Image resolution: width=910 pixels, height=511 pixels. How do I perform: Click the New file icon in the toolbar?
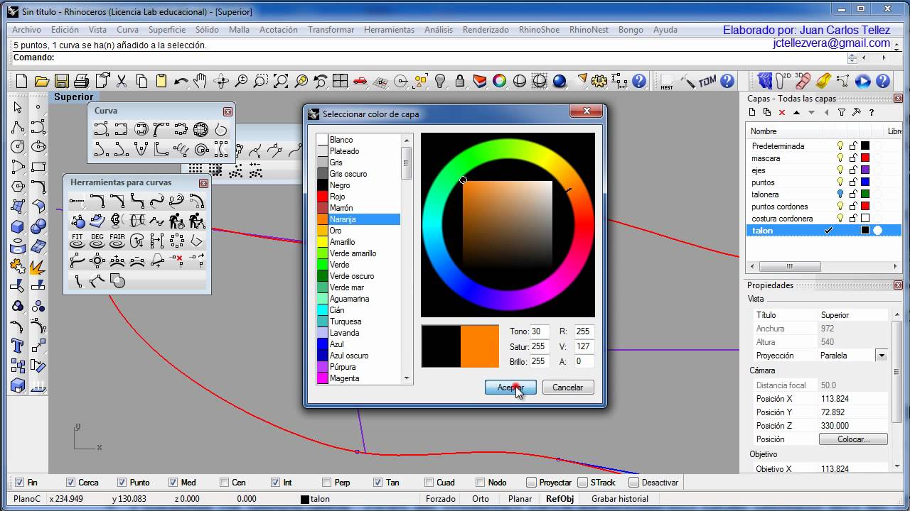(x=21, y=81)
